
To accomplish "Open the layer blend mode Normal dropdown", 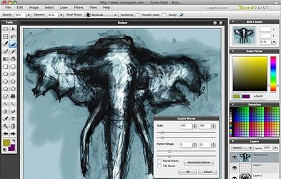I will (x=242, y=148).
